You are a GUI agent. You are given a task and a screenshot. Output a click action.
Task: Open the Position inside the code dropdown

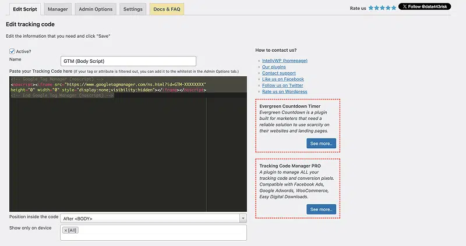pos(153,219)
